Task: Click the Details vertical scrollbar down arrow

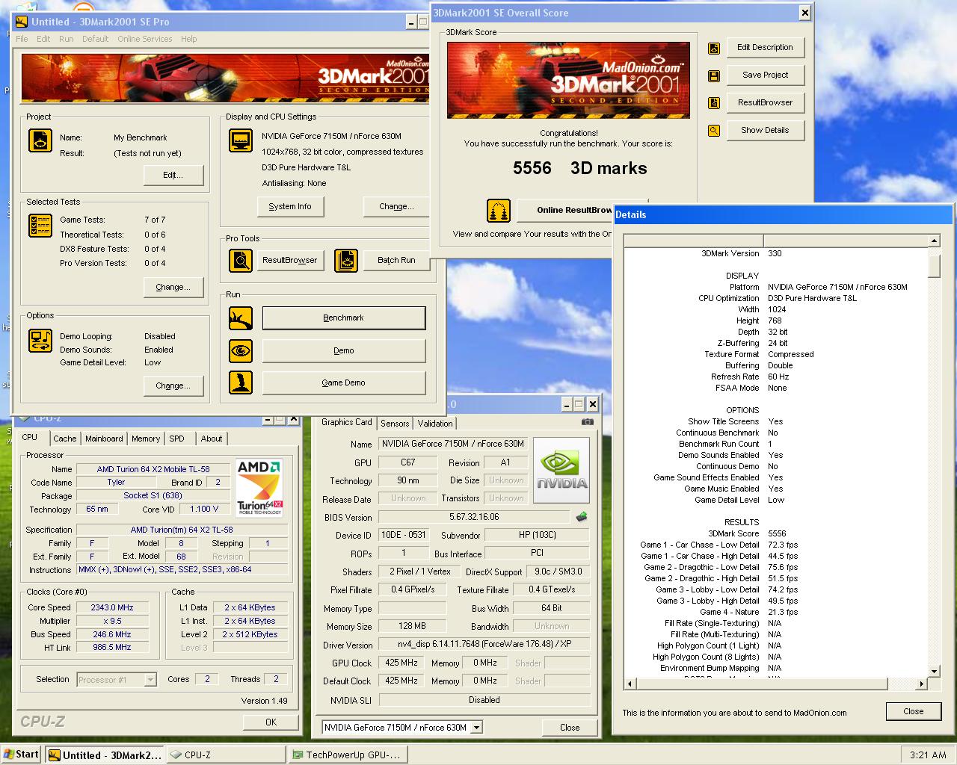Action: pyautogui.click(x=934, y=671)
